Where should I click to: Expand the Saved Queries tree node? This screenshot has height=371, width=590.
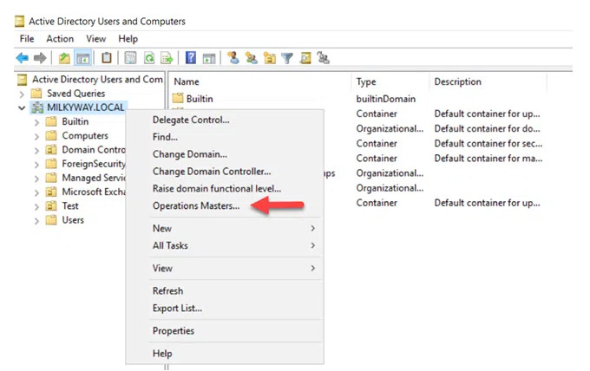pyautogui.click(x=22, y=94)
